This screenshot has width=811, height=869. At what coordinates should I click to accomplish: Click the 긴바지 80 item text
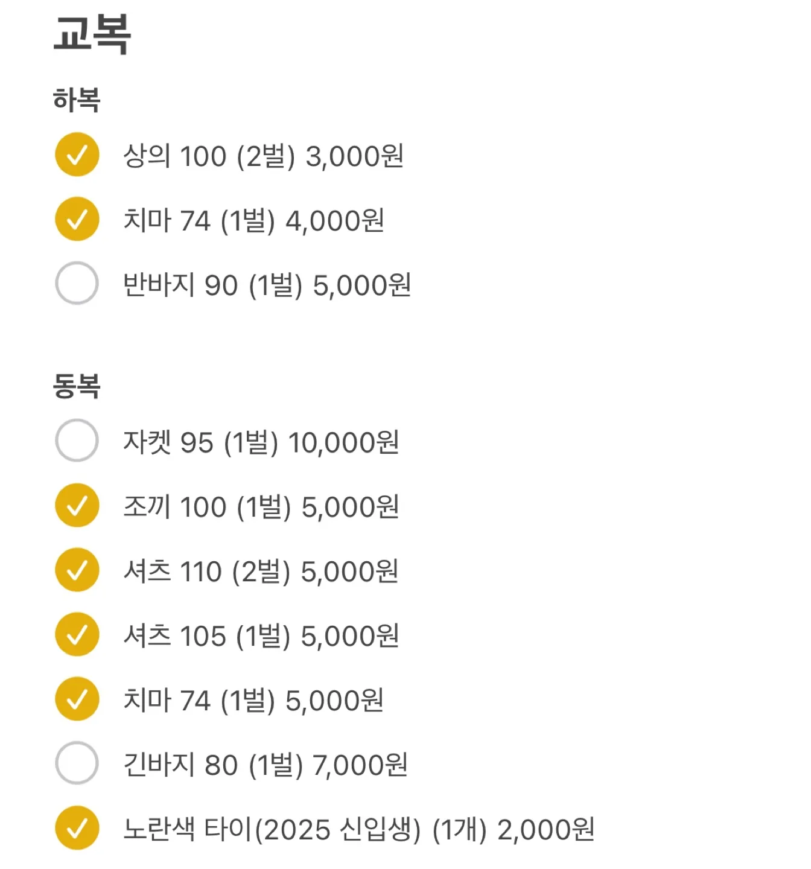pos(266,765)
